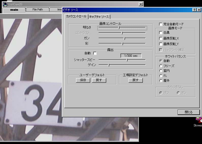This screenshot has width=202, height=144.
Task: Pick the FL white balance option
Action: 161,76
